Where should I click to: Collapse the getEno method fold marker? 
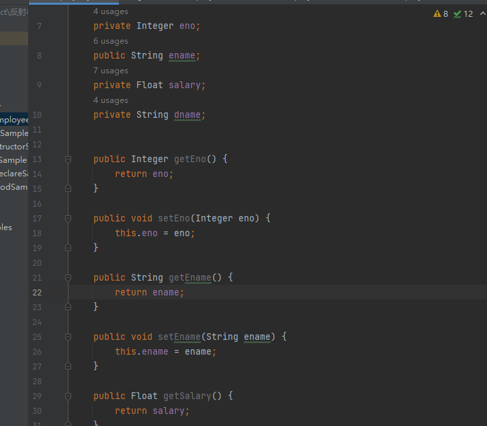point(68,159)
